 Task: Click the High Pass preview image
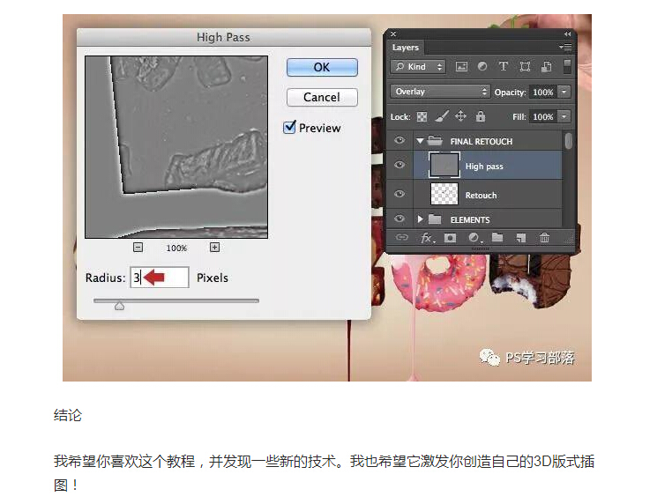click(176, 147)
